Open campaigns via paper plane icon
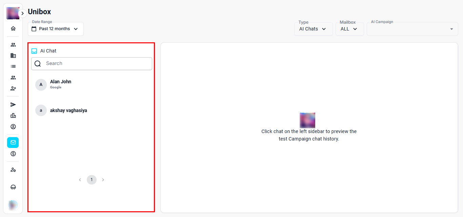Screen dimensions: 463x217 coord(13,105)
